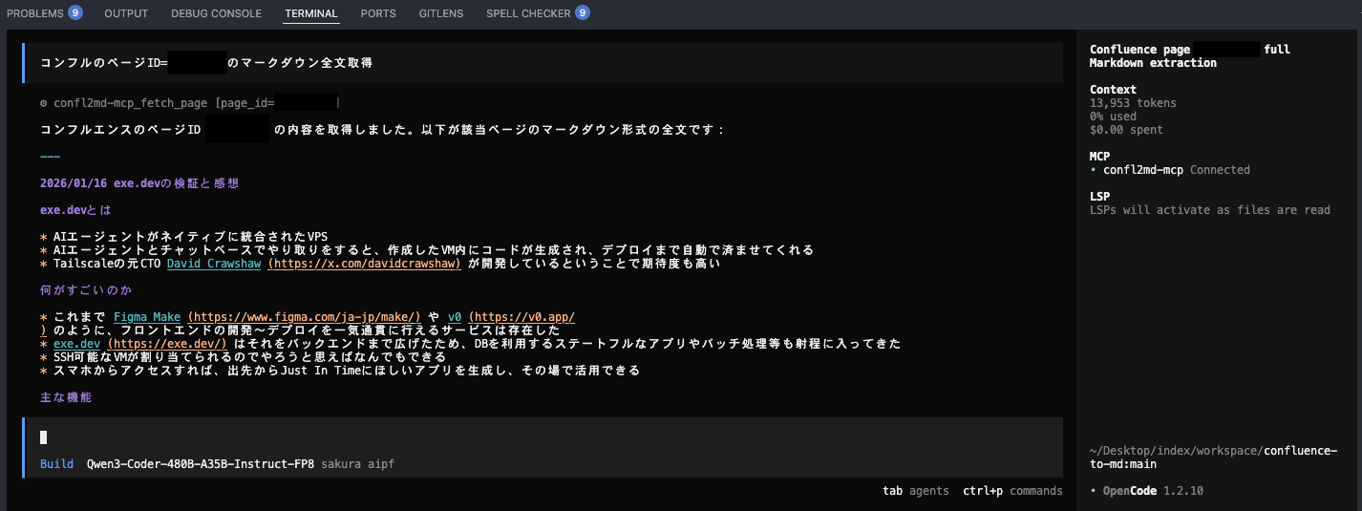Click the ctrl+p commands hint
Screen dimensions: 1362x511
pyautogui.click(x=1012, y=491)
